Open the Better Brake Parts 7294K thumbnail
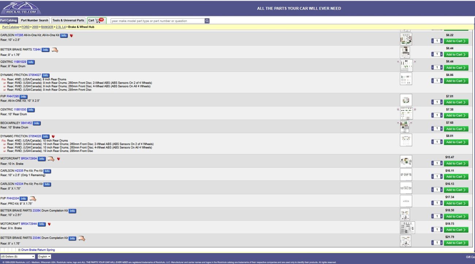Viewport: 475px width, 264px height. [405, 52]
